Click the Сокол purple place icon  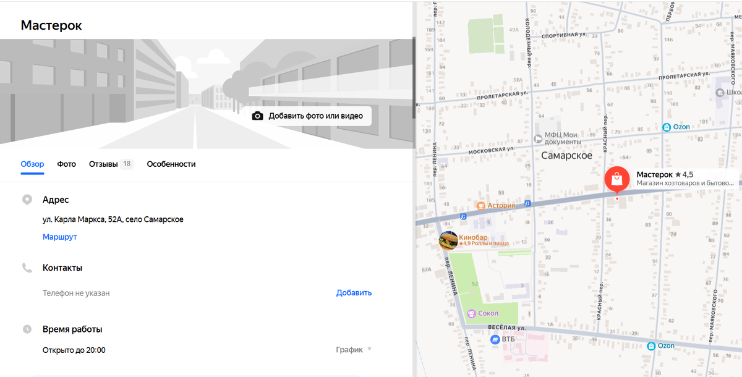click(472, 313)
